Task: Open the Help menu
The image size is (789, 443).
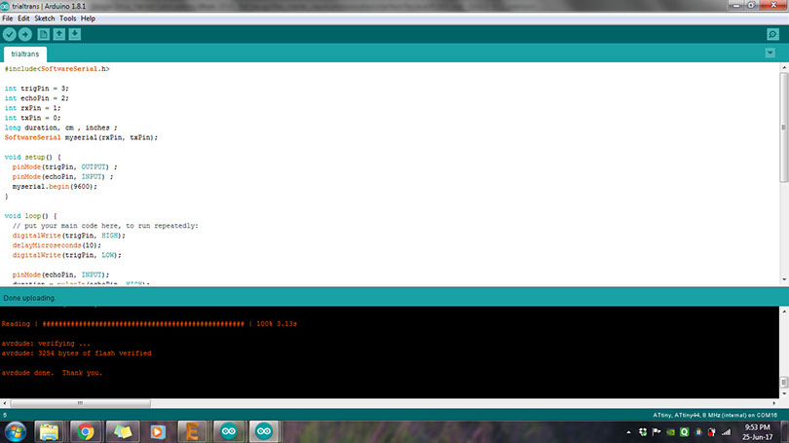Action: point(88,18)
